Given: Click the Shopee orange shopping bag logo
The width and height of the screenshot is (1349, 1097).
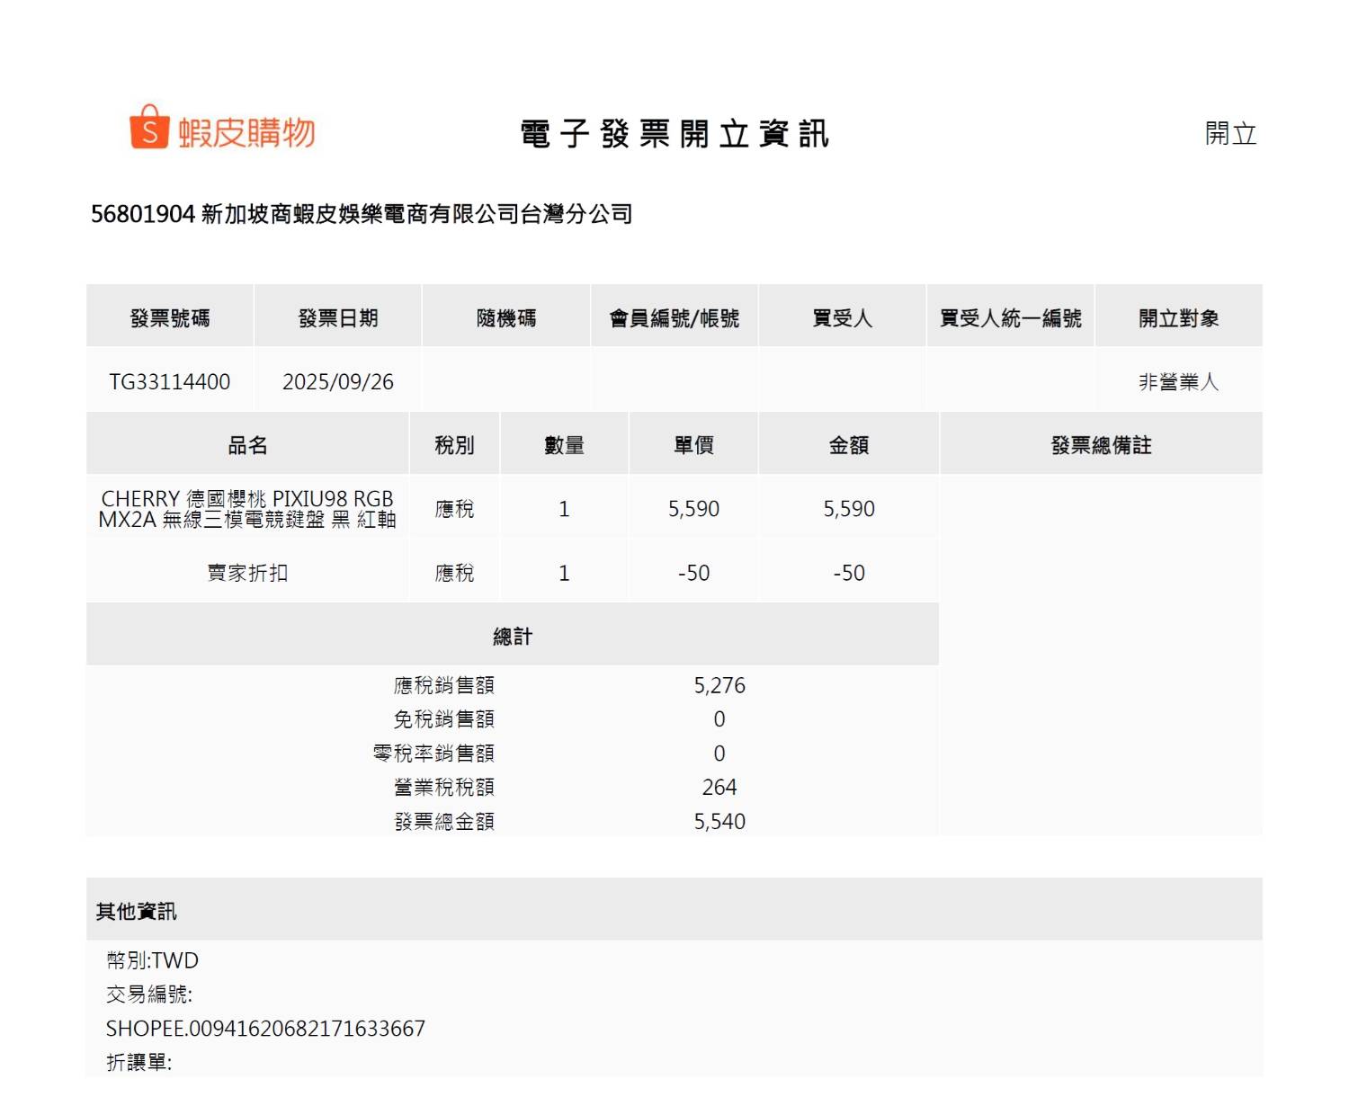Looking at the screenshot, I should [x=148, y=128].
